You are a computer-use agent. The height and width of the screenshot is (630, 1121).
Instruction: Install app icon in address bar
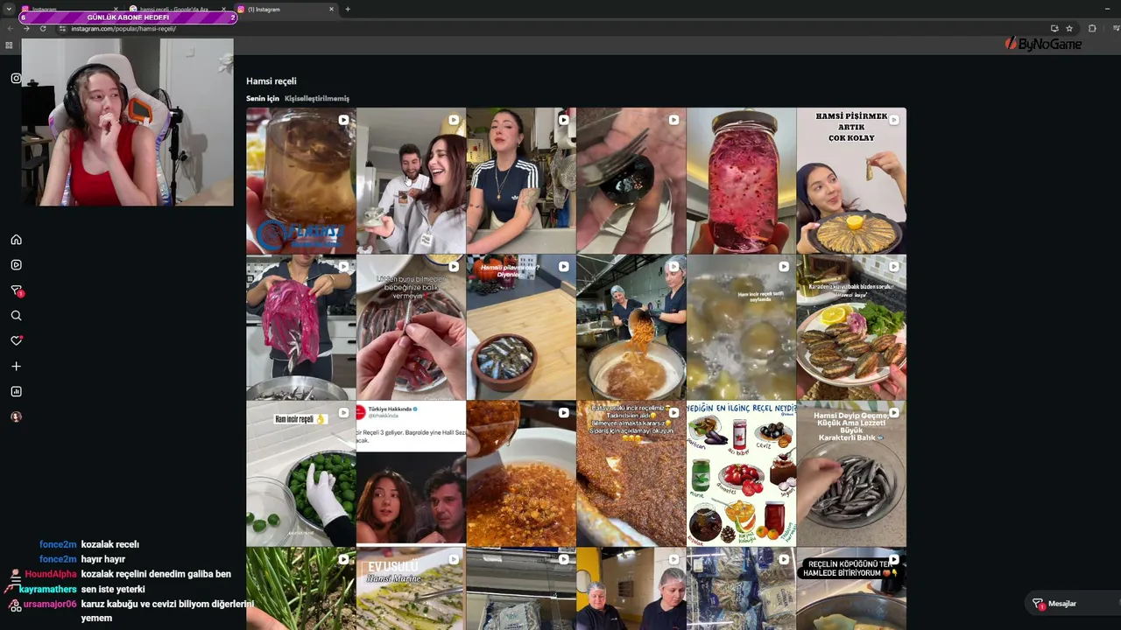pyautogui.click(x=1054, y=29)
